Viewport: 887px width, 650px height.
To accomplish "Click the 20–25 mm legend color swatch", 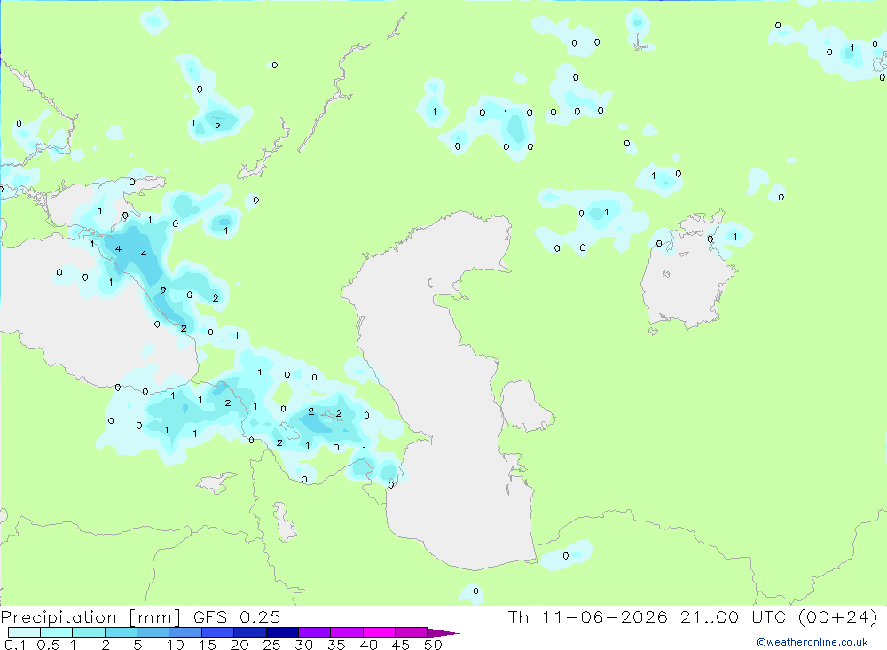I will tap(249, 632).
